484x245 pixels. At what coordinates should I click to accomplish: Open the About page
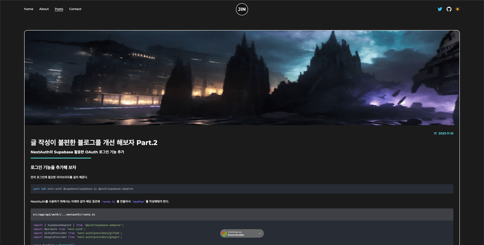point(44,9)
